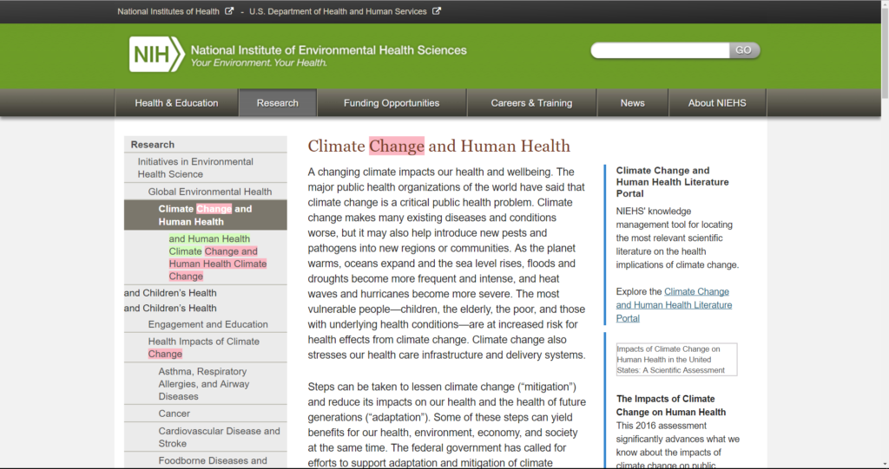
Task: Click Impacts of Climate Change Scientific Assessment image
Action: [x=676, y=360]
